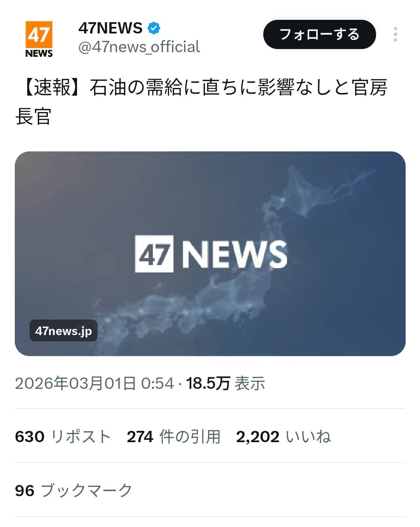Open the 47NEWS profile avatar
The height and width of the screenshot is (527, 420).
(39, 40)
